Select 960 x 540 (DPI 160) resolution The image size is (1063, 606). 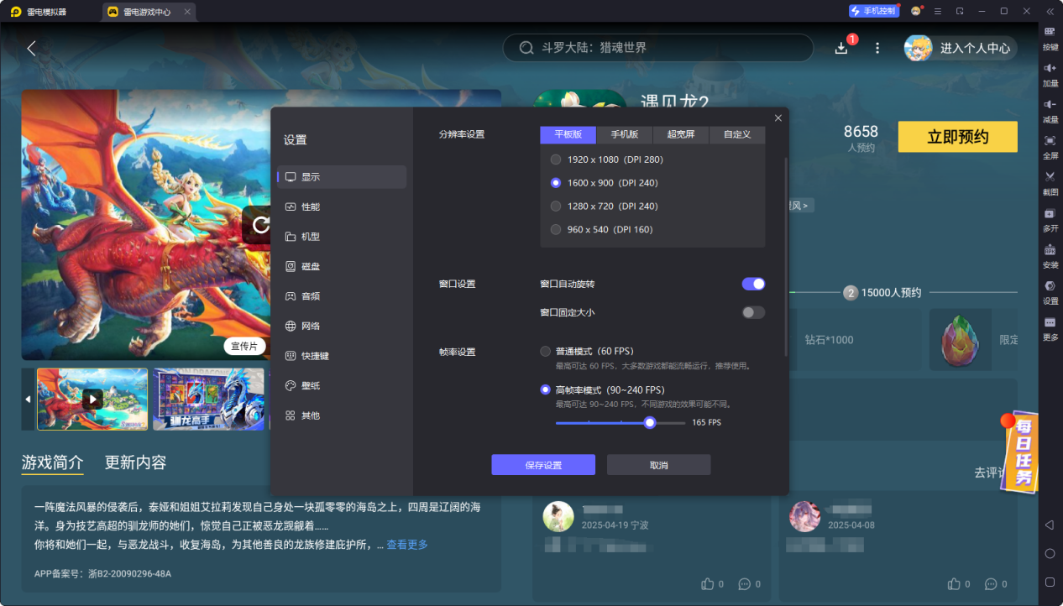(601, 230)
